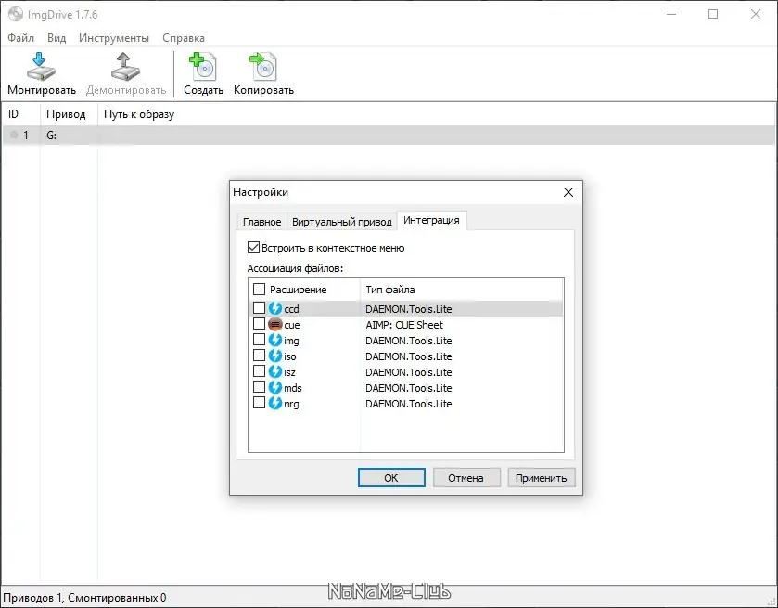Click the Копировать (copy disc) icon

point(263,67)
